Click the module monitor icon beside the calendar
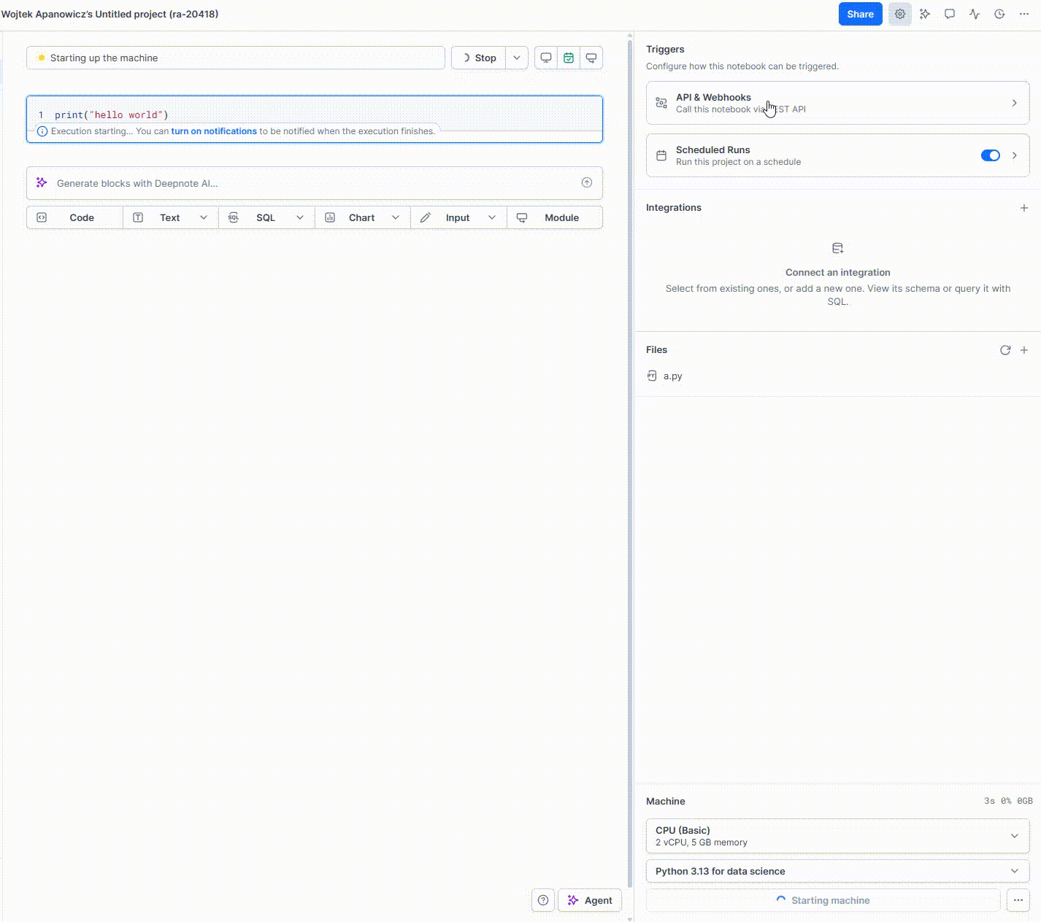This screenshot has width=1041, height=922. click(x=591, y=58)
